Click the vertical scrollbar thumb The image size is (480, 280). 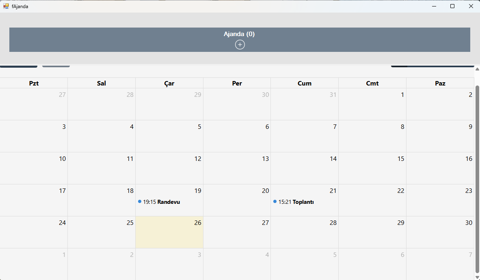pos(477,178)
